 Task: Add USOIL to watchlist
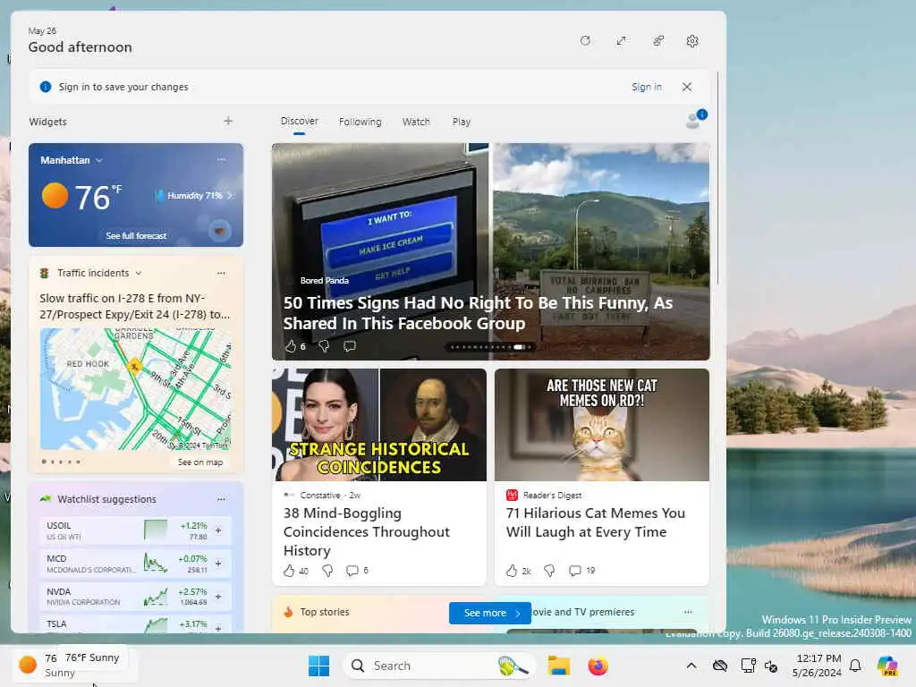218,530
